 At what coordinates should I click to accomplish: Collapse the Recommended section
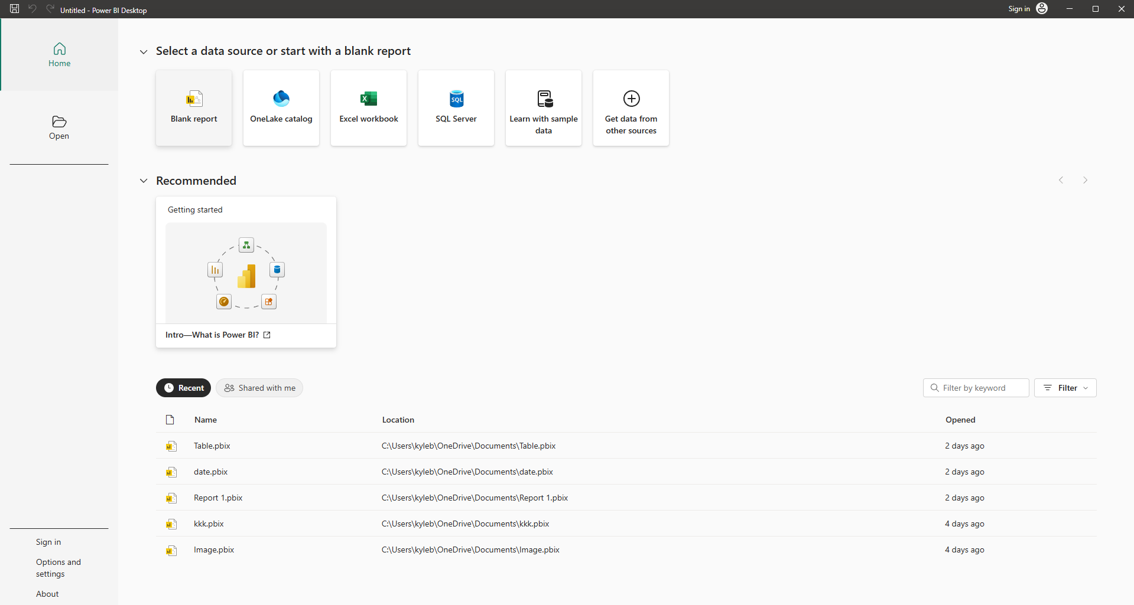144,181
